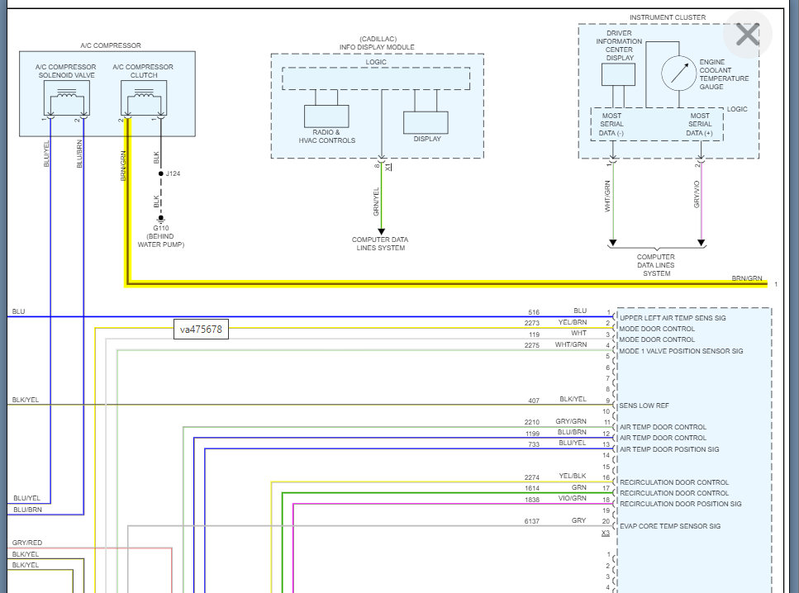Click circuit number 2273 YEL/BRN label
The height and width of the screenshot is (593, 799).
(532, 323)
